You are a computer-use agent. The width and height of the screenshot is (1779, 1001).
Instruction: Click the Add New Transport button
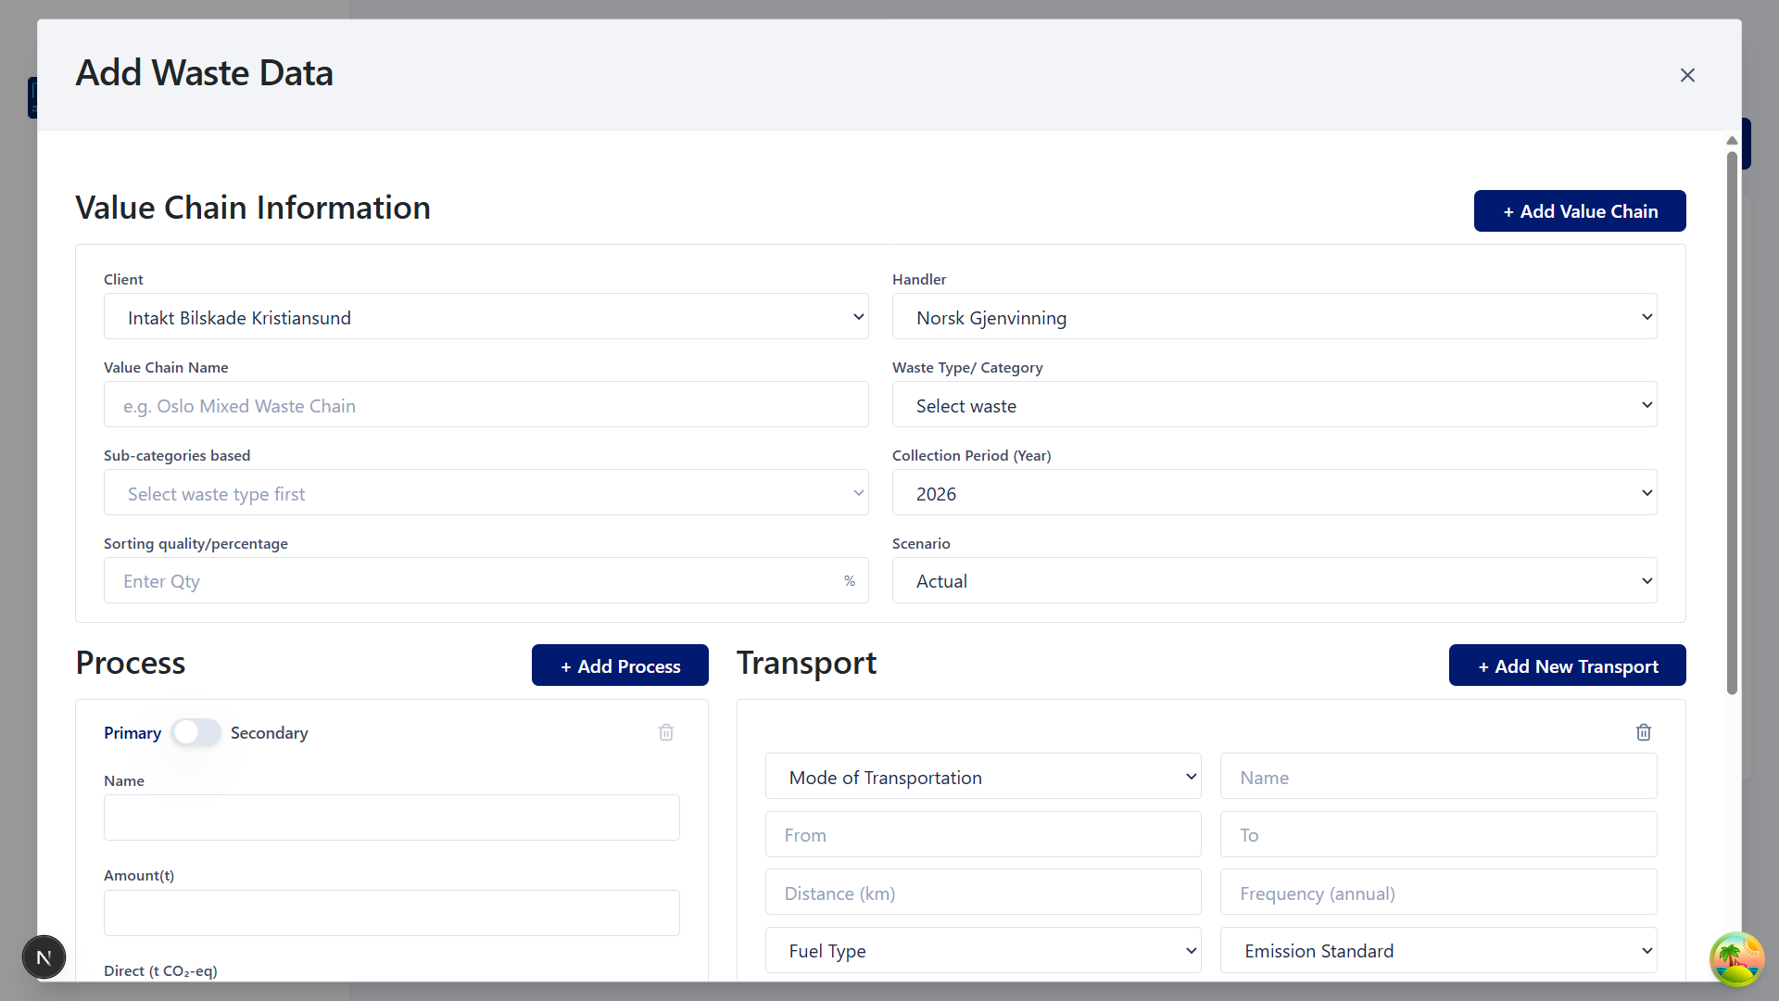click(1567, 665)
